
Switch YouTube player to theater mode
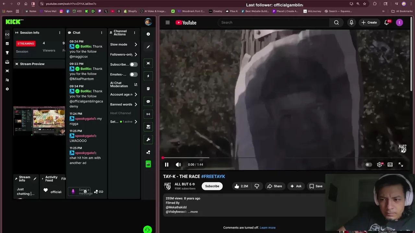[390, 164]
